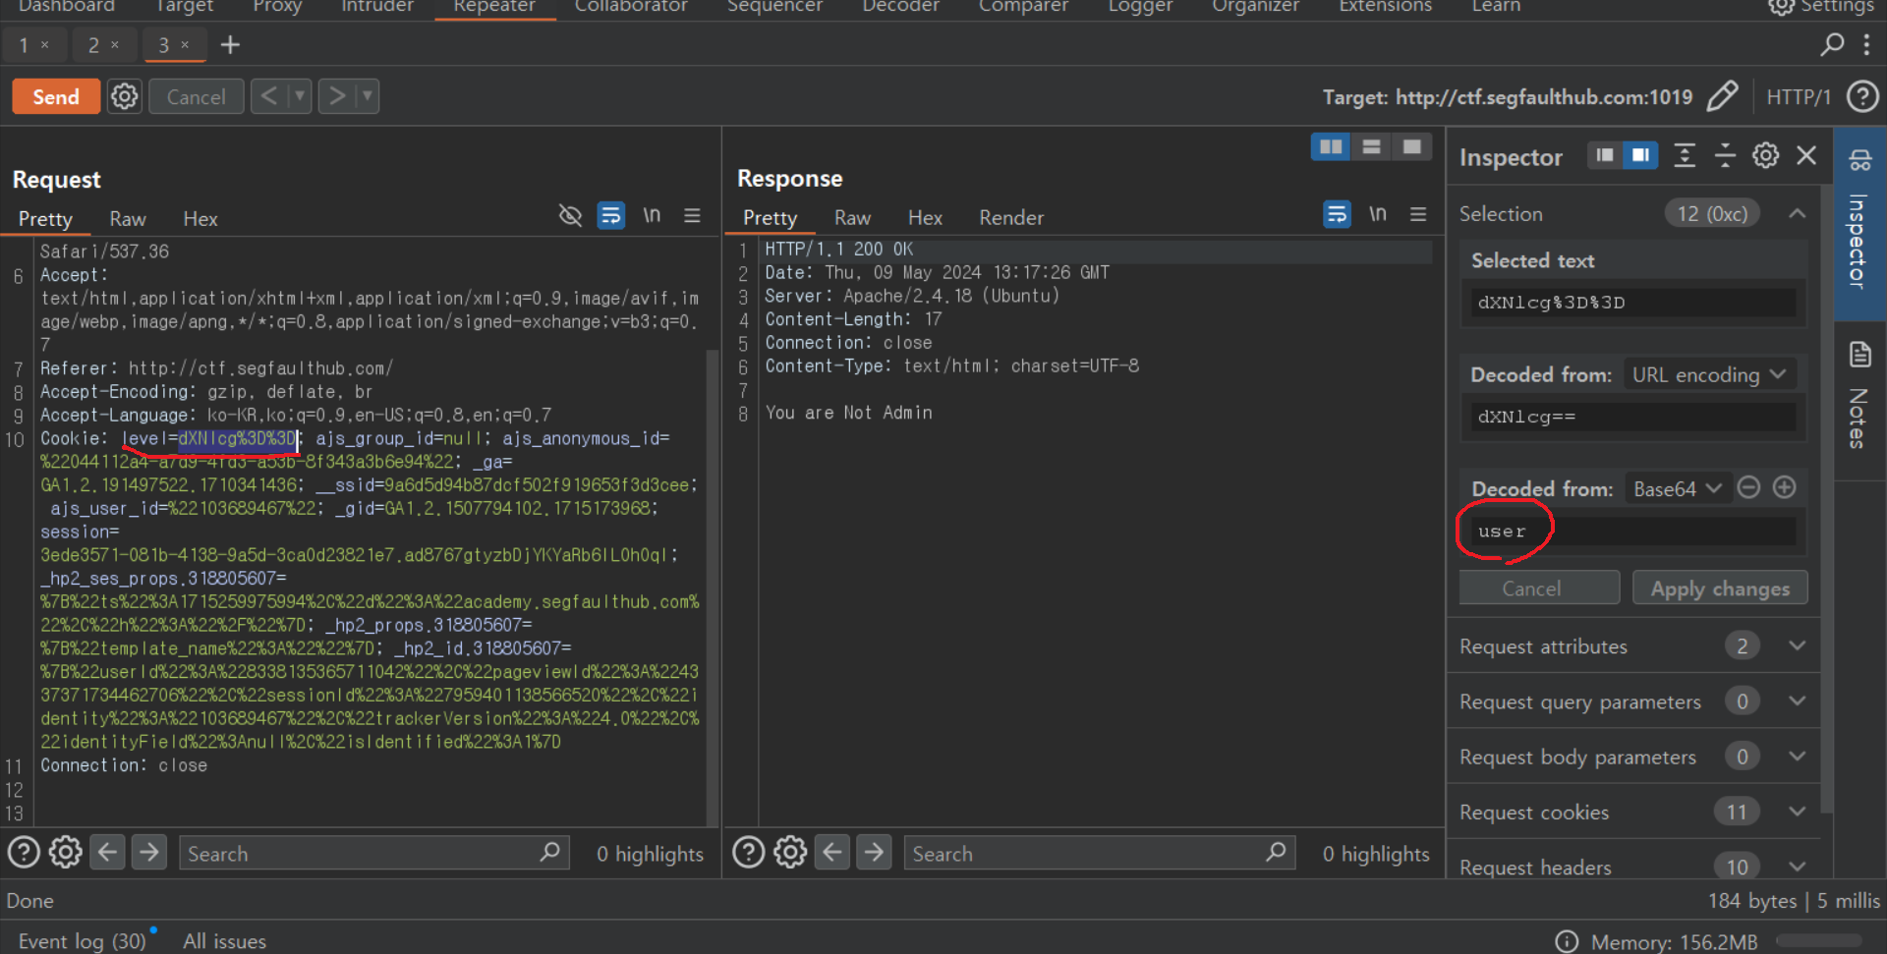Screen dimensions: 1887x954
Task: Add decoding layer plus icon
Action: pos(1785,487)
